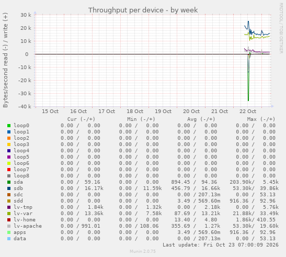Click the sdb blue write line peak
The width and height of the screenshot is (286, 257).
(248, 22)
